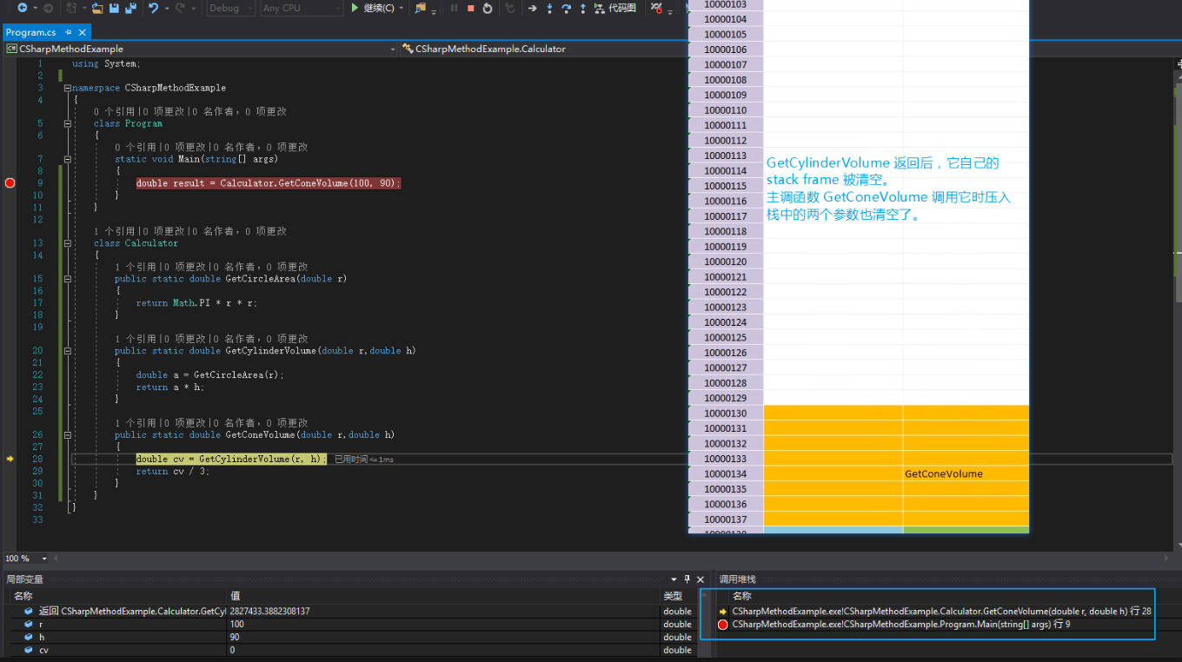
Task: Step Into the current statement
Action: pyautogui.click(x=549, y=8)
